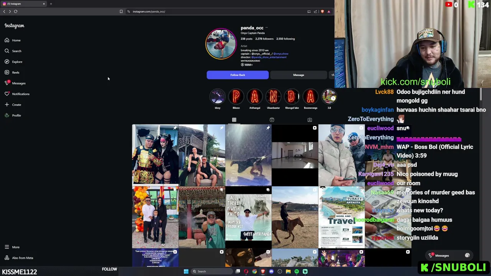491x276 pixels.
Task: Open the Khovgol lake story highlight
Action: click(292, 97)
